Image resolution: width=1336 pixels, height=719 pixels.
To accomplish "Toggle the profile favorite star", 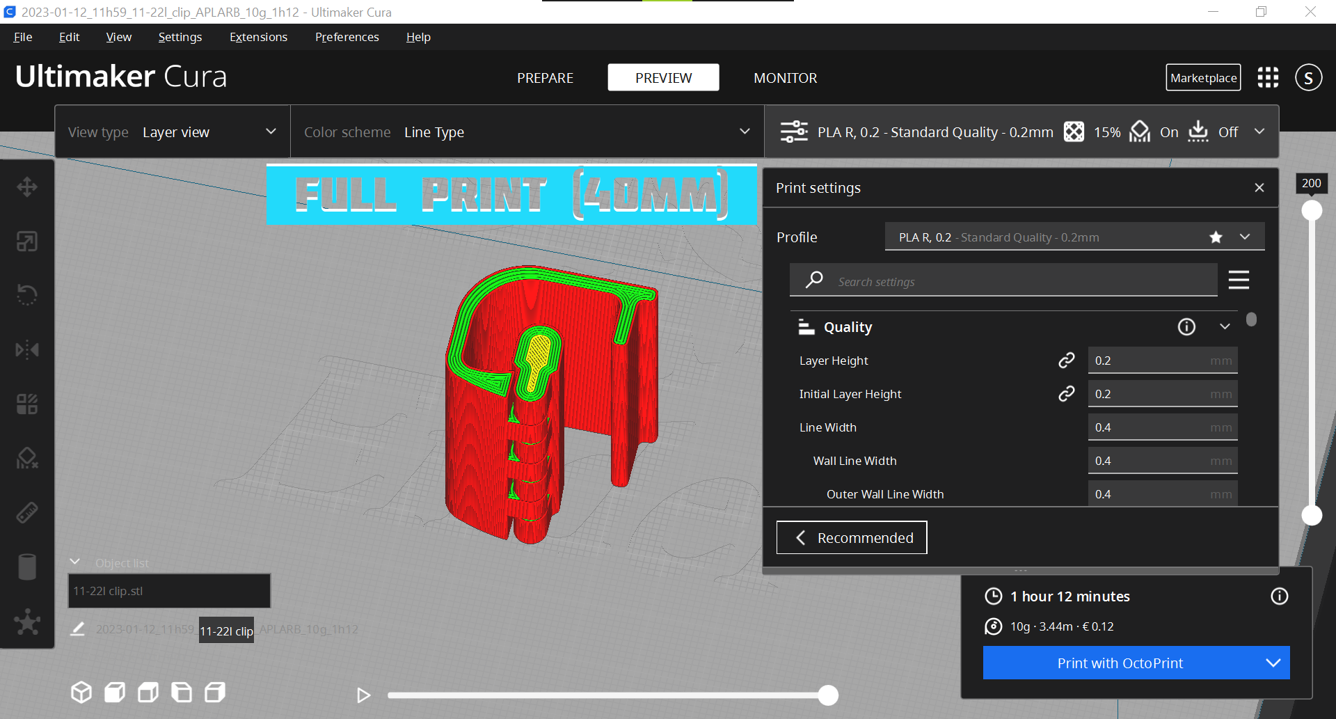I will pos(1216,237).
